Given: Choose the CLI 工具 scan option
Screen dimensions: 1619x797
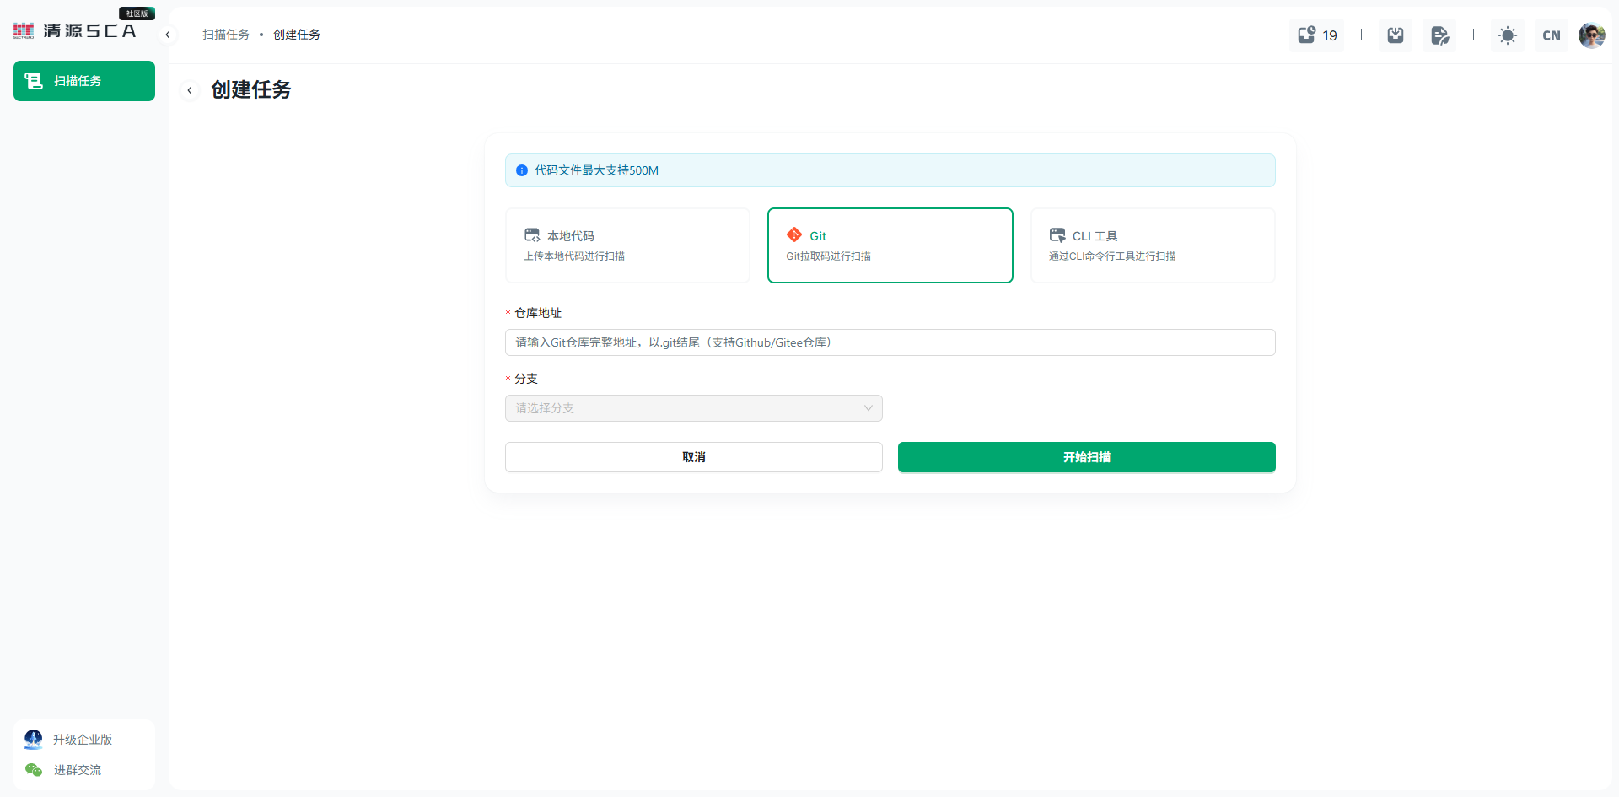Looking at the screenshot, I should (x=1153, y=245).
